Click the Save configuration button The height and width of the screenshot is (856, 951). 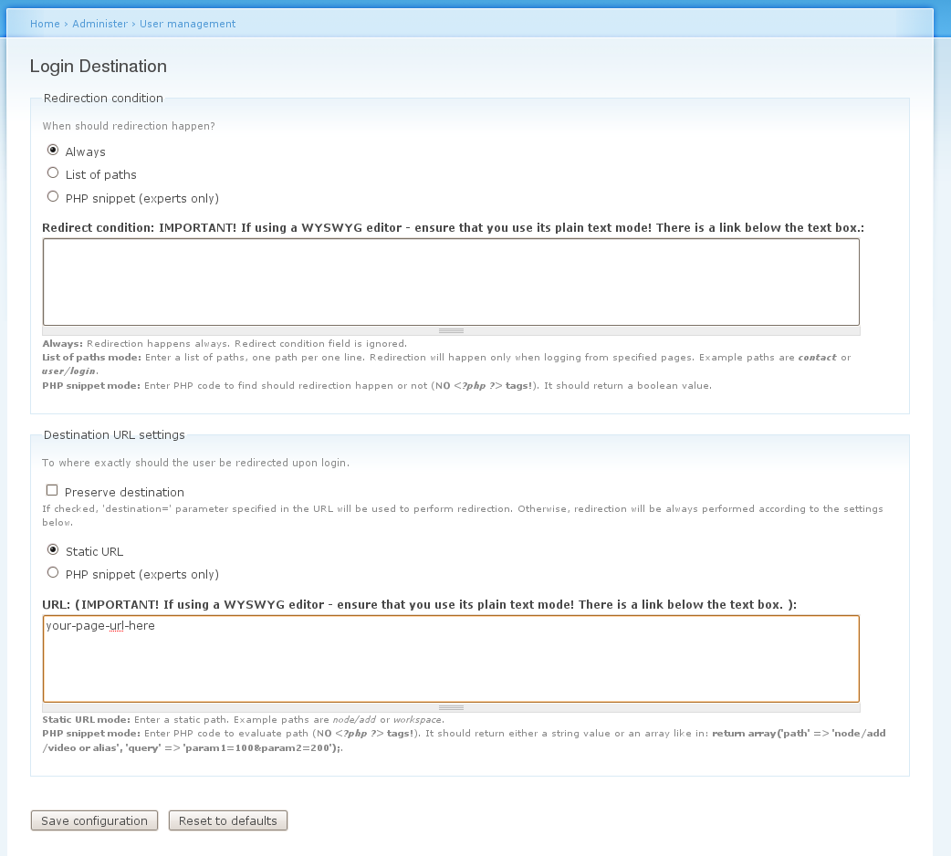[x=94, y=820]
